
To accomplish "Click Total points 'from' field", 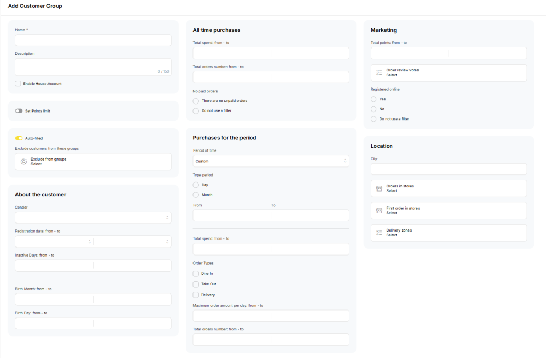I will pos(410,53).
